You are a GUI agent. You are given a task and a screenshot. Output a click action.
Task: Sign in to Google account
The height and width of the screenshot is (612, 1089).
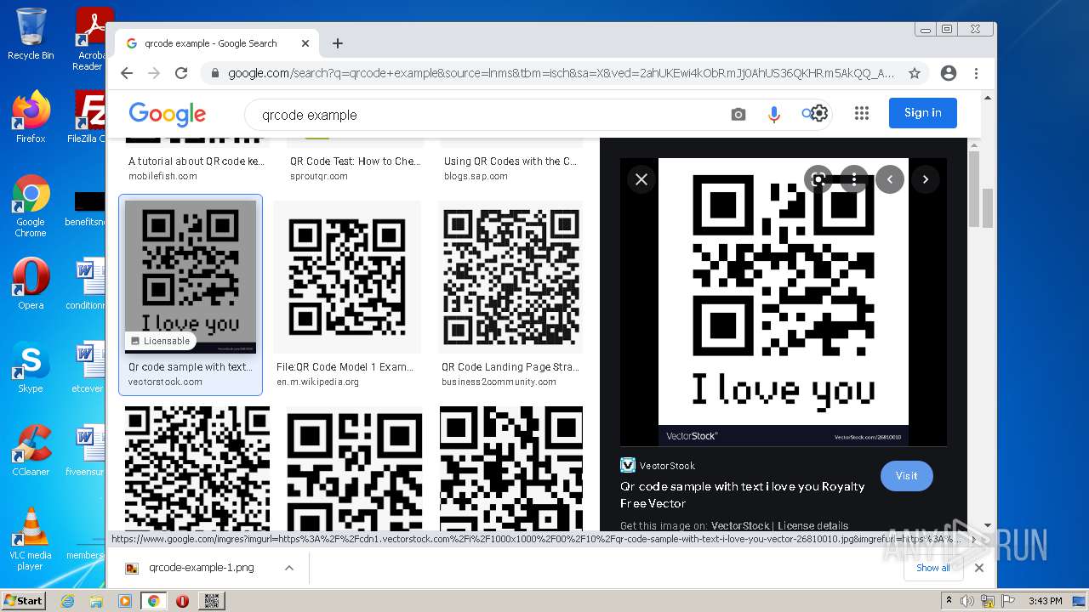point(923,112)
